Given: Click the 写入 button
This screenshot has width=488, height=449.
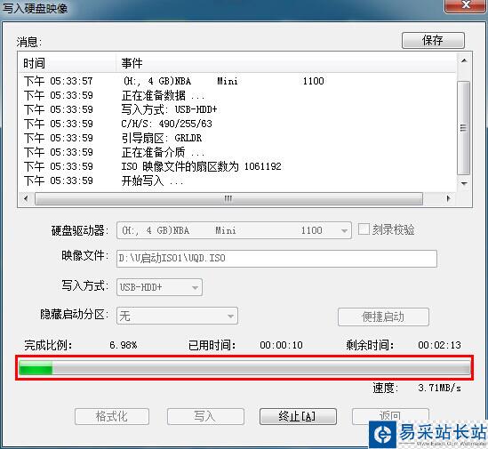Looking at the screenshot, I should (205, 416).
